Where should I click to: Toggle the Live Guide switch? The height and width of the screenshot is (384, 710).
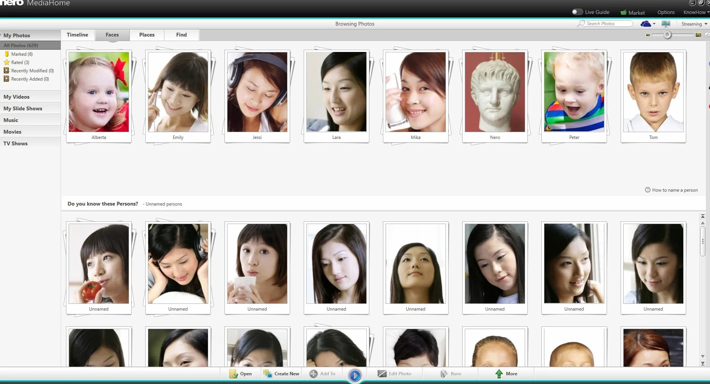[577, 12]
